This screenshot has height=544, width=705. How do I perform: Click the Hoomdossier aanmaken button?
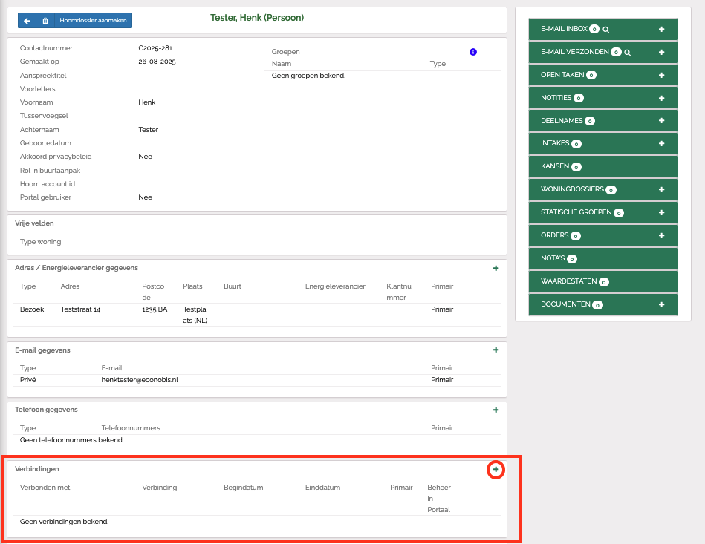(x=93, y=21)
